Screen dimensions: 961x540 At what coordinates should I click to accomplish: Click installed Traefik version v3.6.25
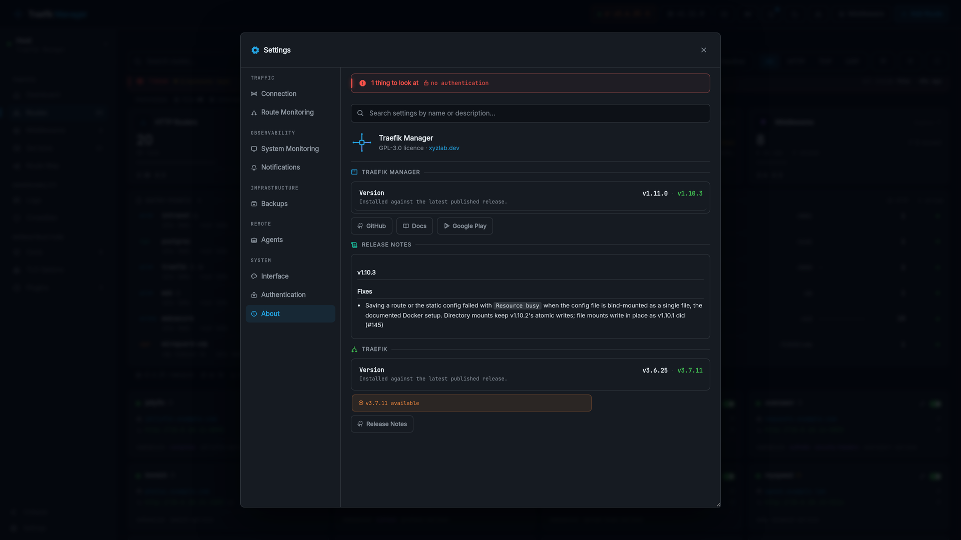tap(655, 370)
